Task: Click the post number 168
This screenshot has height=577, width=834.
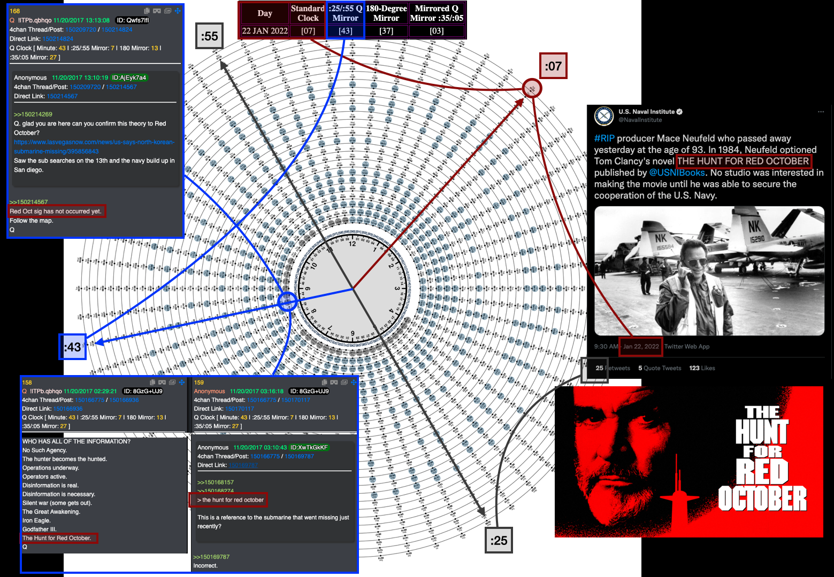Action: tap(15, 11)
